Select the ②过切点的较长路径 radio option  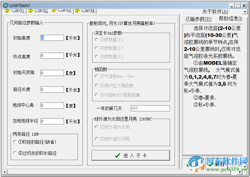[15, 153]
